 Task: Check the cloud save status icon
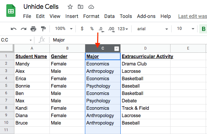click(x=91, y=7)
